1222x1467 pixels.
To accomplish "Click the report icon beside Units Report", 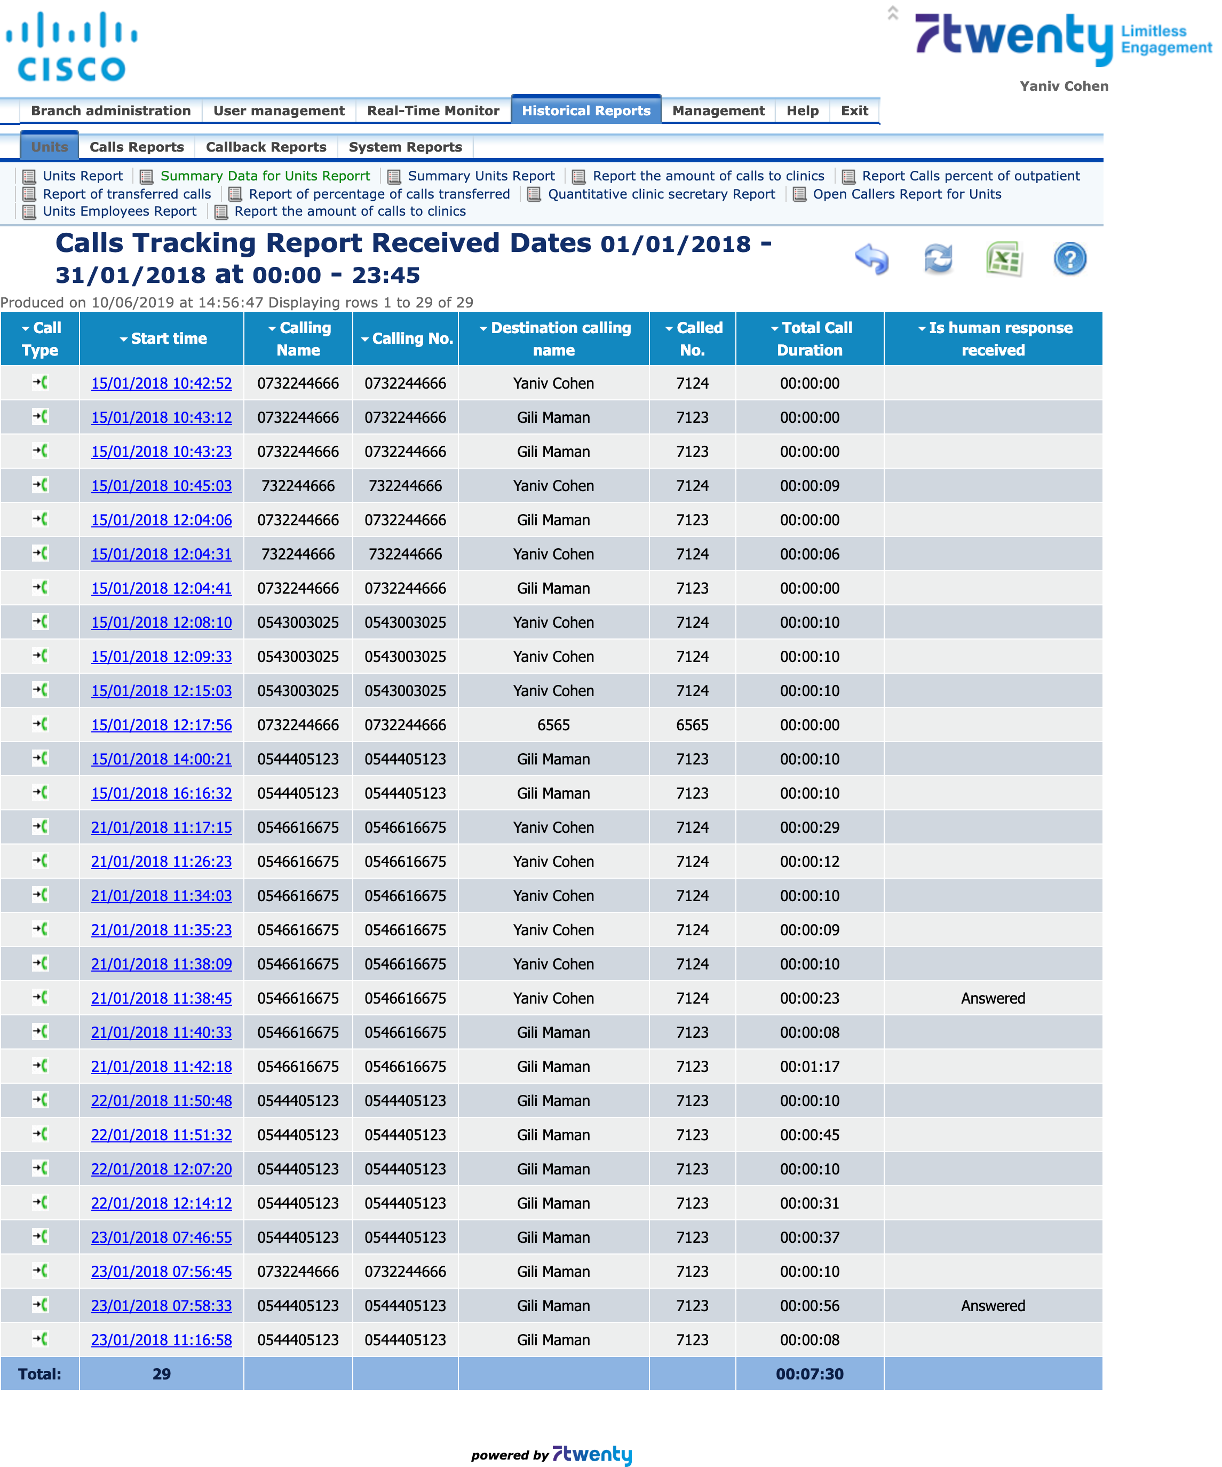I will coord(29,176).
